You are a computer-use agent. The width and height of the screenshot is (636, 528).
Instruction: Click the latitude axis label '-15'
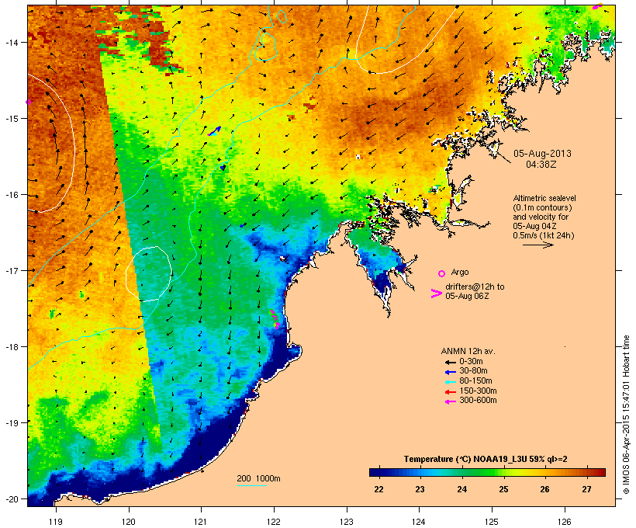coord(11,119)
